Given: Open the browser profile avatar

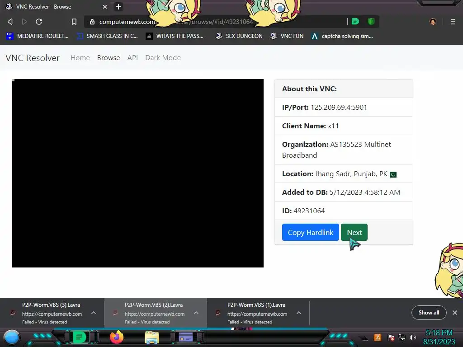Looking at the screenshot, I should point(433,22).
